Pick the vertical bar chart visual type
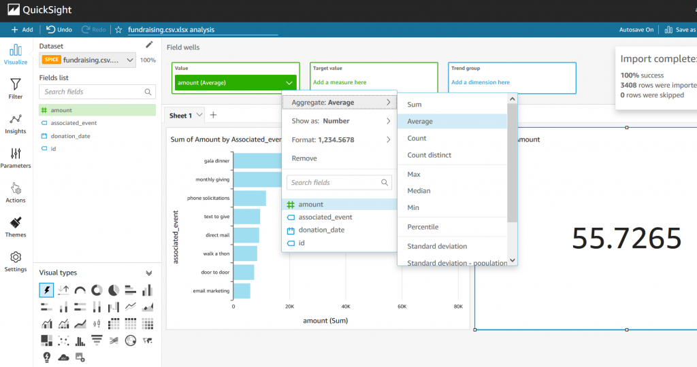 coord(147,290)
